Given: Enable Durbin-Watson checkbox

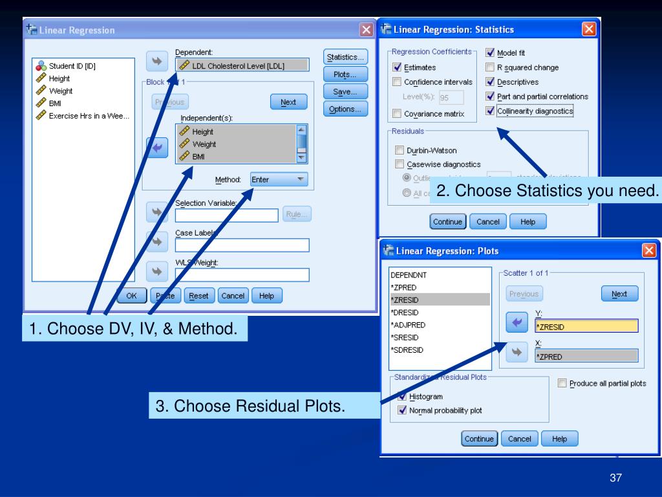Looking at the screenshot, I should tap(400, 150).
